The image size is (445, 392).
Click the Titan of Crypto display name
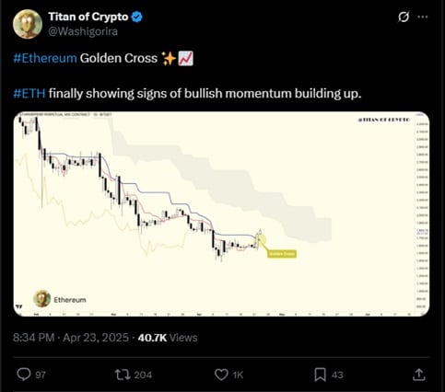click(88, 17)
